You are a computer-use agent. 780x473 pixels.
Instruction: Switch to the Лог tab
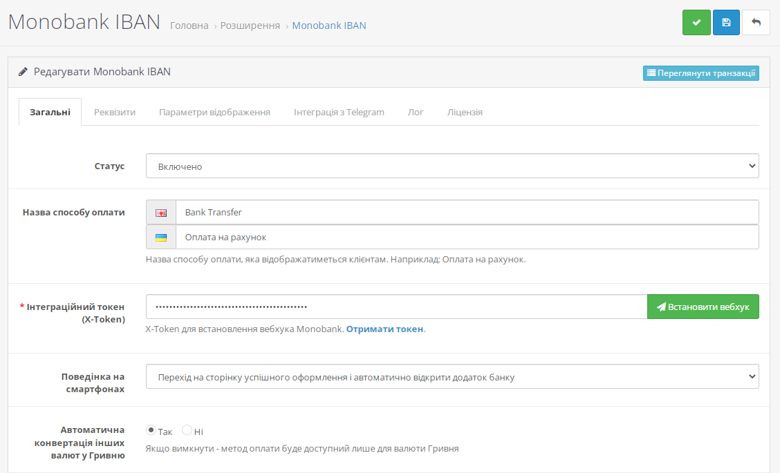[x=416, y=113]
